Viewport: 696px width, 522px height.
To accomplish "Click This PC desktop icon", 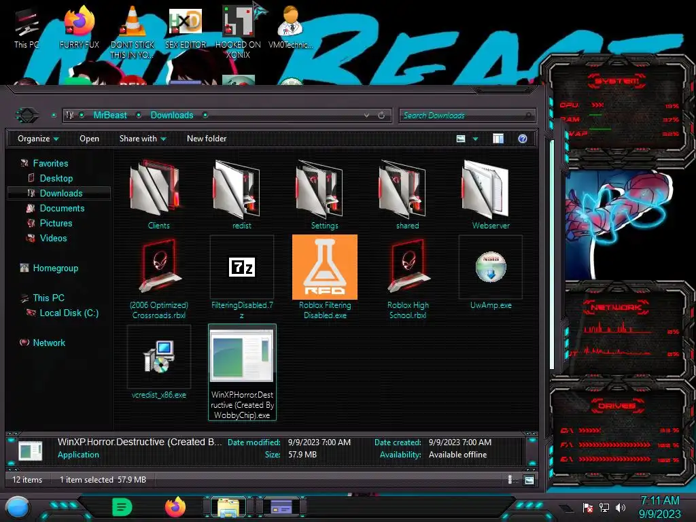I will [27, 27].
